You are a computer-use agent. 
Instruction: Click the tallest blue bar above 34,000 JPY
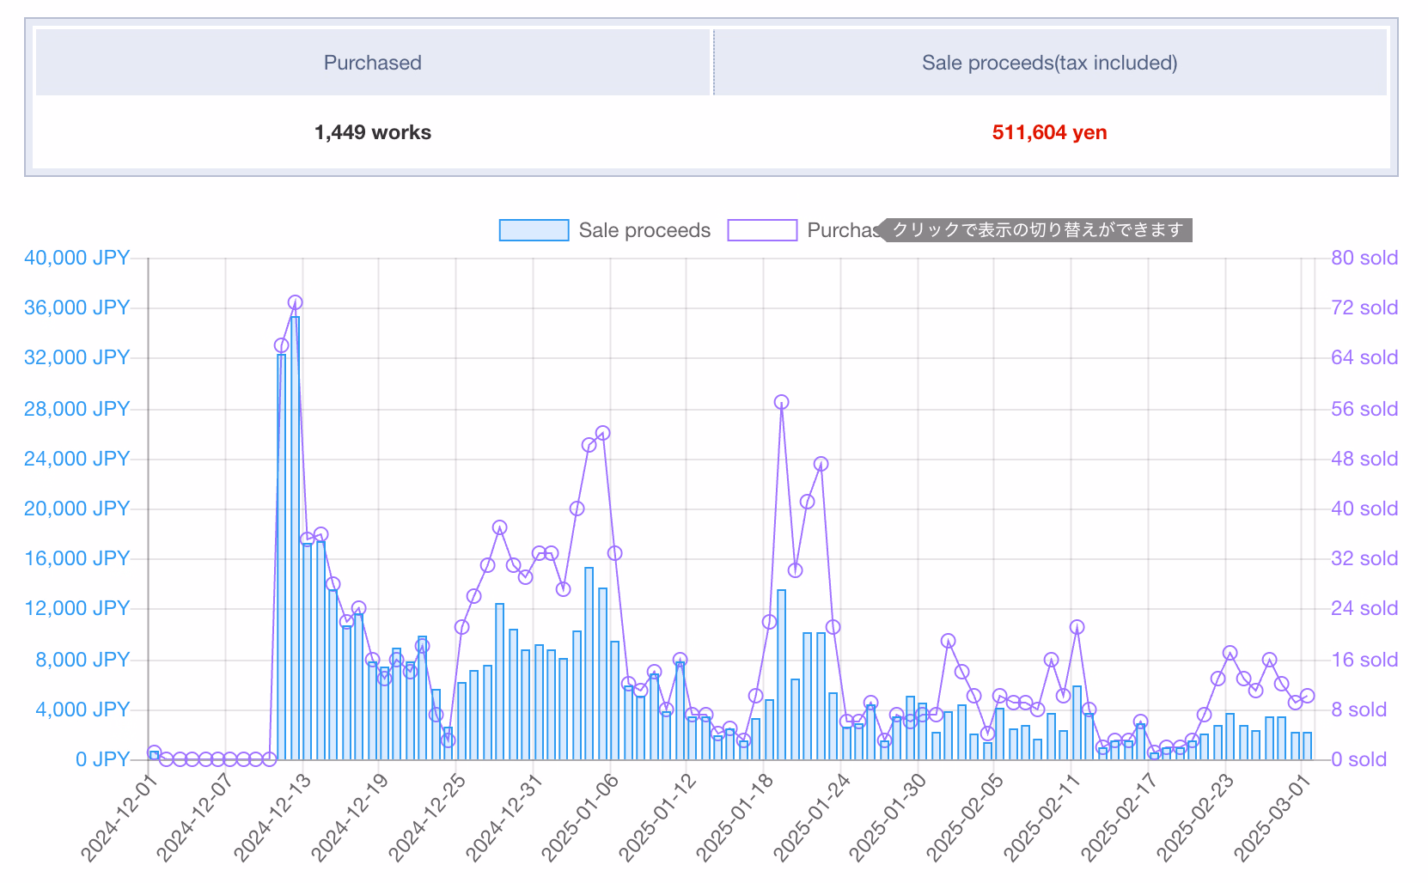pos(295,533)
